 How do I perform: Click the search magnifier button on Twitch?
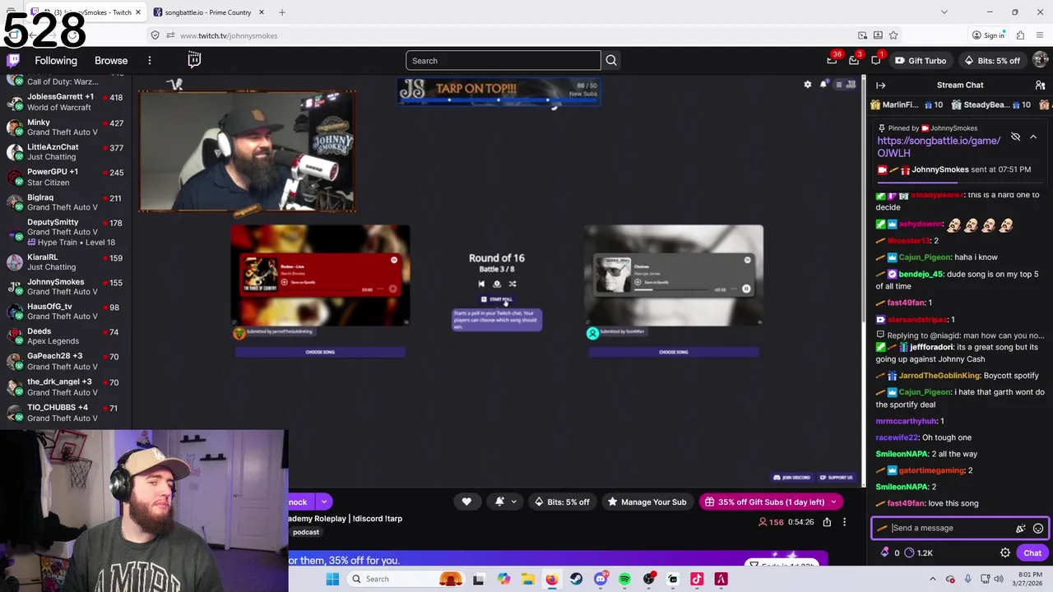click(611, 60)
